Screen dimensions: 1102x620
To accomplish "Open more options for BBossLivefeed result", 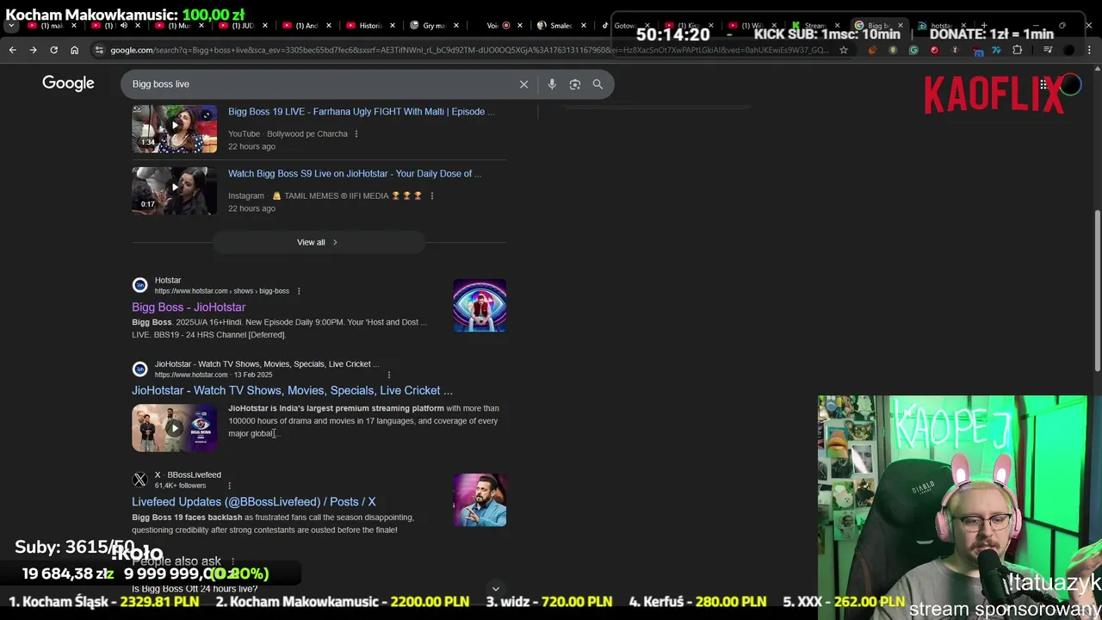I will (229, 486).
